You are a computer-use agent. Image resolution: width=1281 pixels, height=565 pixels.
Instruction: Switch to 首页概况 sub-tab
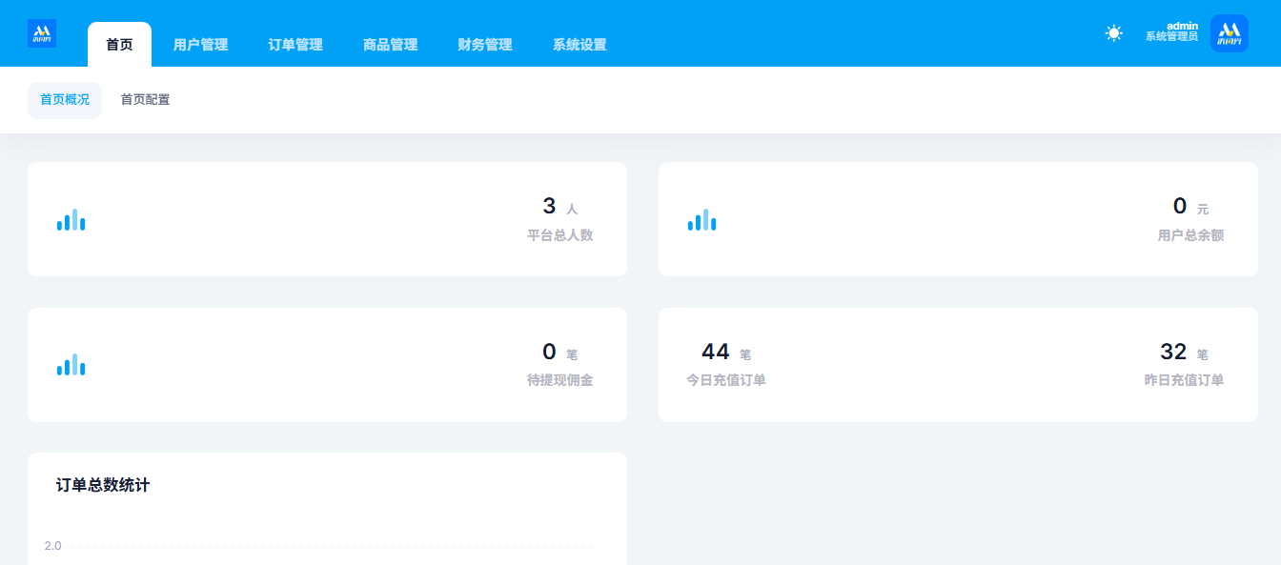click(x=65, y=100)
